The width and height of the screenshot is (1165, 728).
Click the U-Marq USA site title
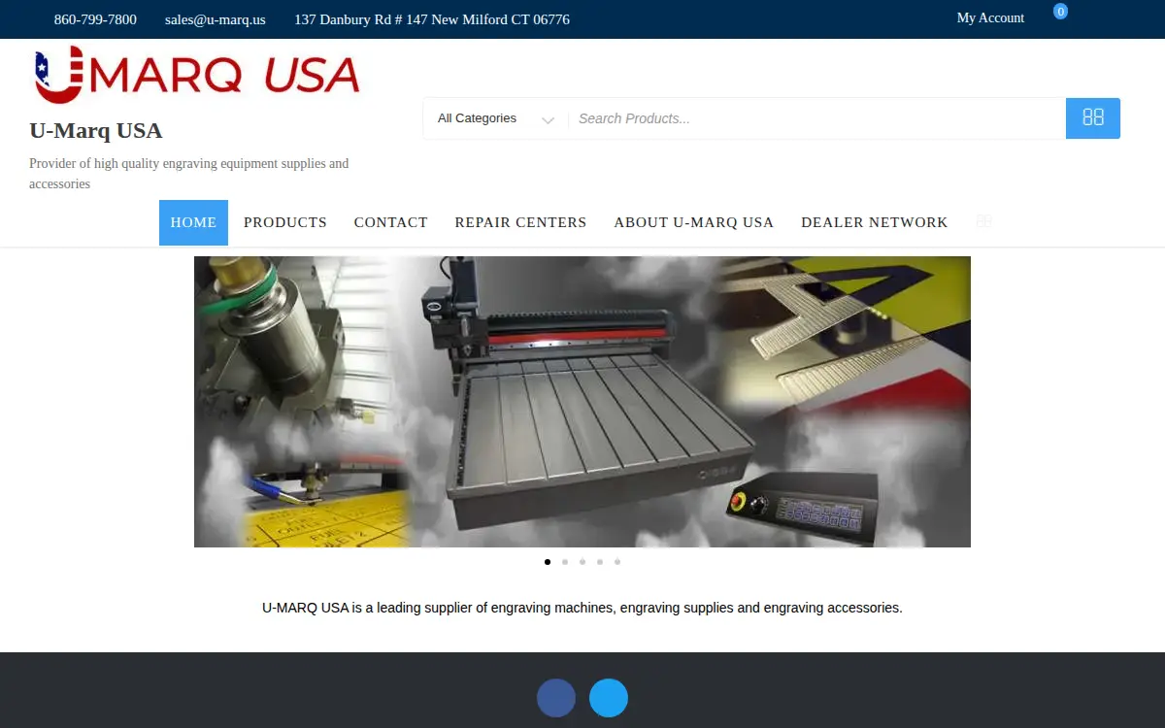96,130
